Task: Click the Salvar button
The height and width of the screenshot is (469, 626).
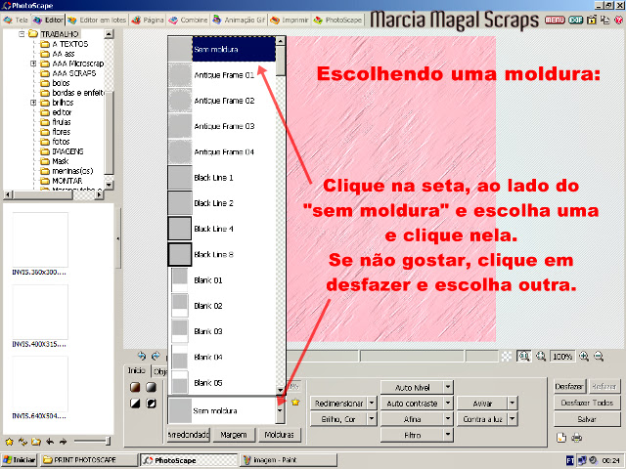Action: click(587, 419)
